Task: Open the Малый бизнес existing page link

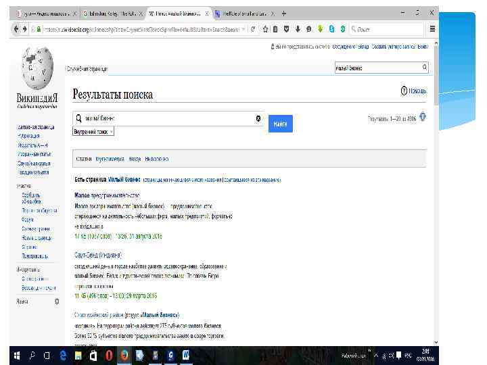Action: coord(124,180)
